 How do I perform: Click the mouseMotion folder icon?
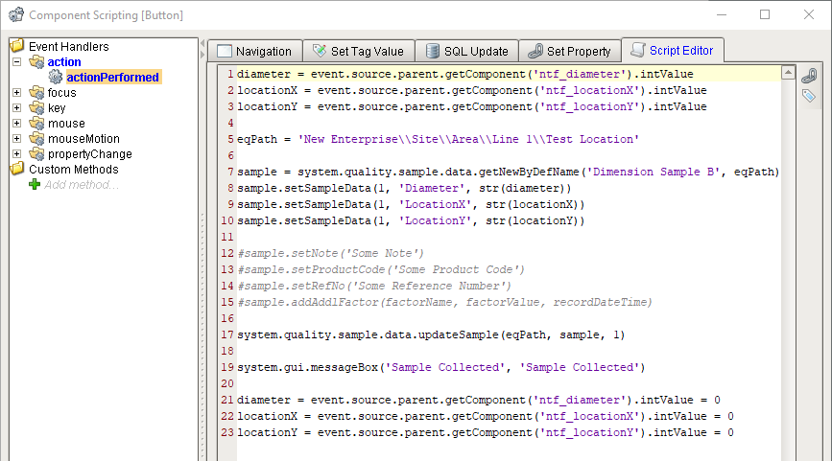pyautogui.click(x=36, y=139)
